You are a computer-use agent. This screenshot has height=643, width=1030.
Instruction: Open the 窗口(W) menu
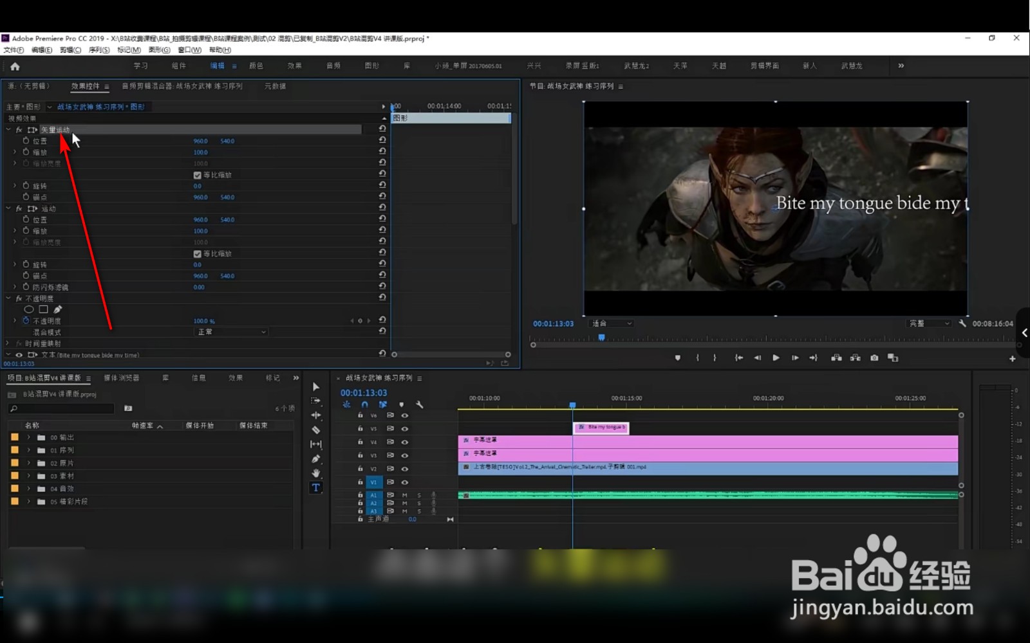(x=190, y=50)
